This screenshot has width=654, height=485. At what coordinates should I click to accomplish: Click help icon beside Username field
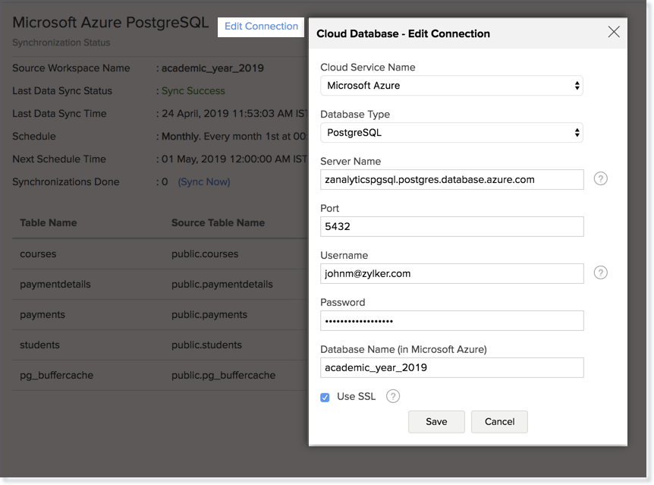(x=600, y=273)
